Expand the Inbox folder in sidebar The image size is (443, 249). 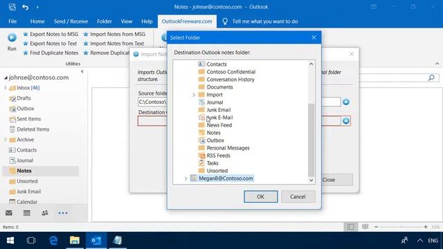point(6,88)
